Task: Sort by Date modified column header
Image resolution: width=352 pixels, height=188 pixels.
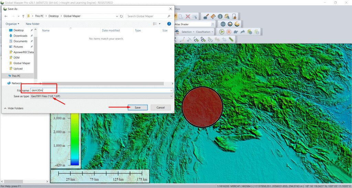Action: (111, 30)
